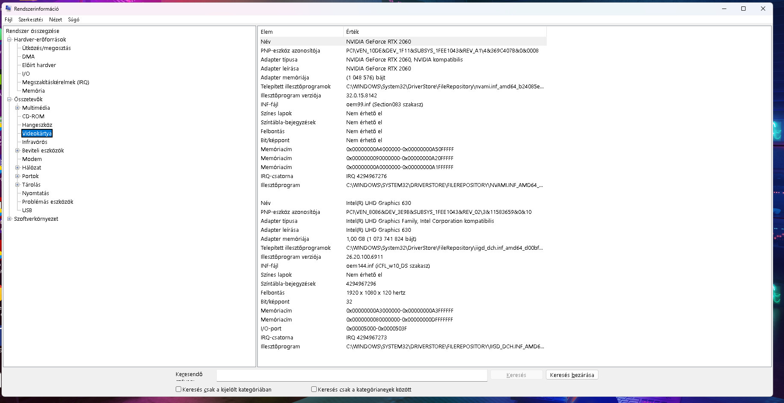The image size is (784, 403).
Task: Click the Elem column header
Action: [x=301, y=32]
